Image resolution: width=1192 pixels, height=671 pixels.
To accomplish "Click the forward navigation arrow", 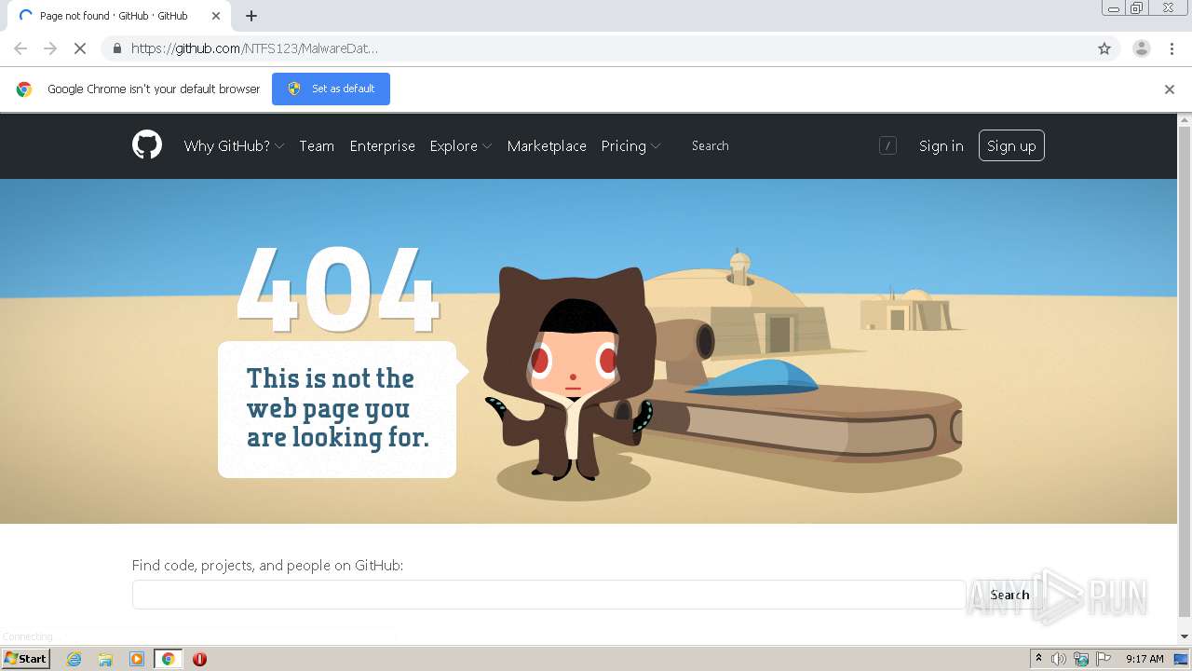I will (x=50, y=48).
